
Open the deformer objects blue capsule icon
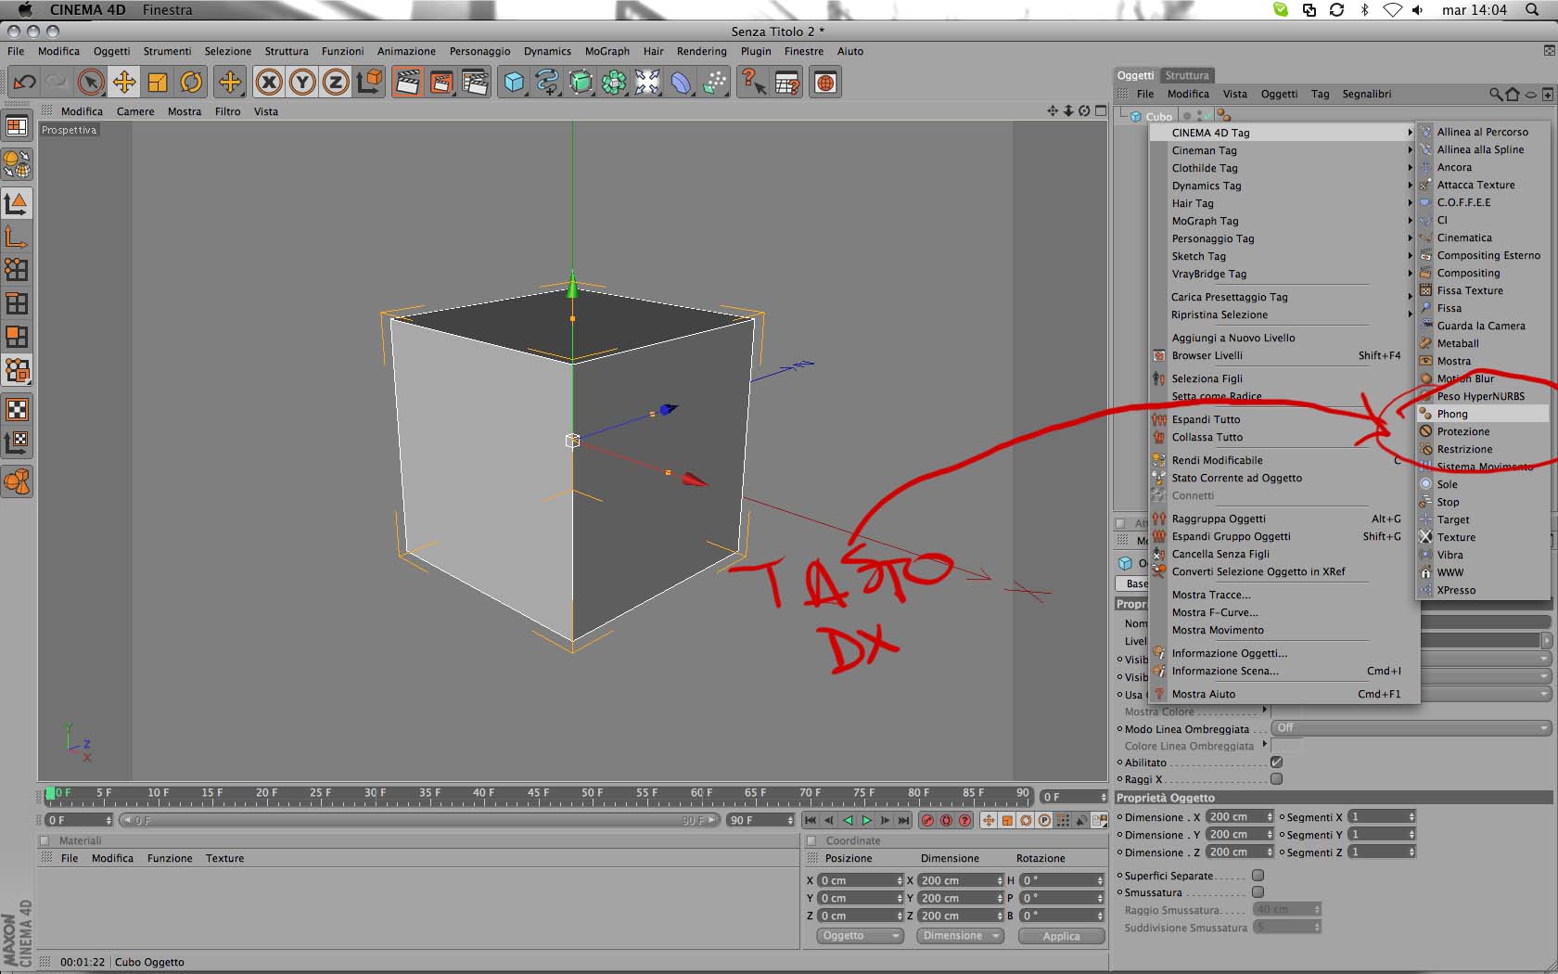[x=681, y=83]
